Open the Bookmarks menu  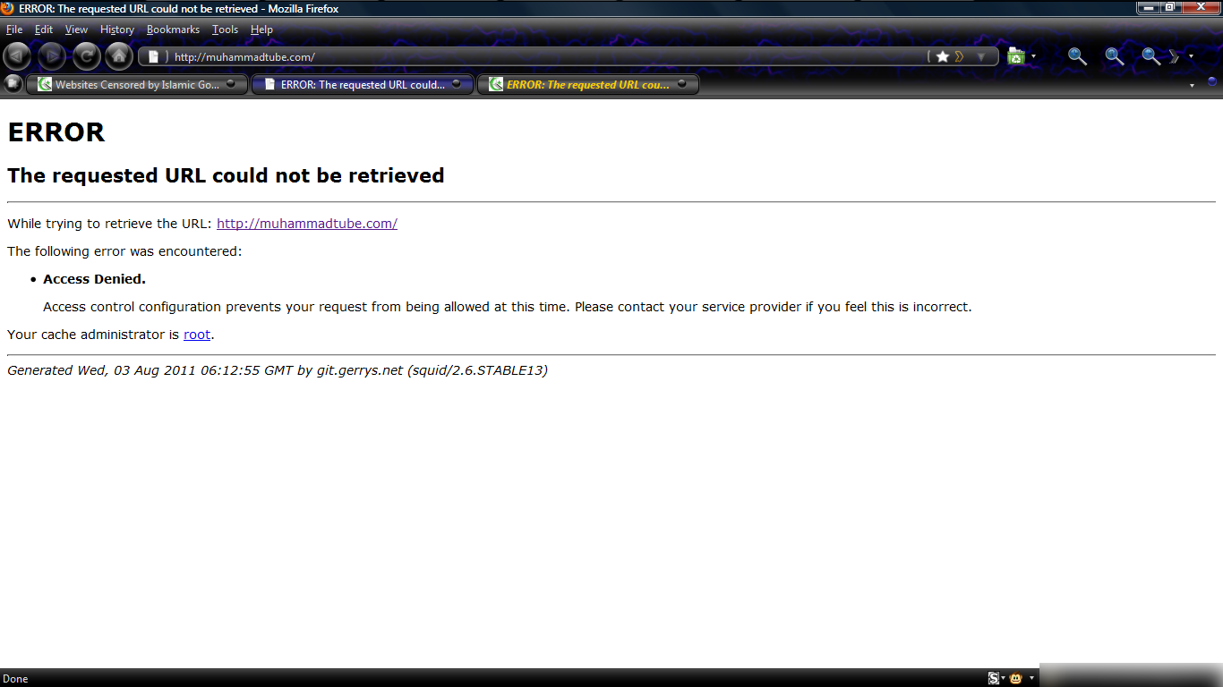(x=173, y=30)
